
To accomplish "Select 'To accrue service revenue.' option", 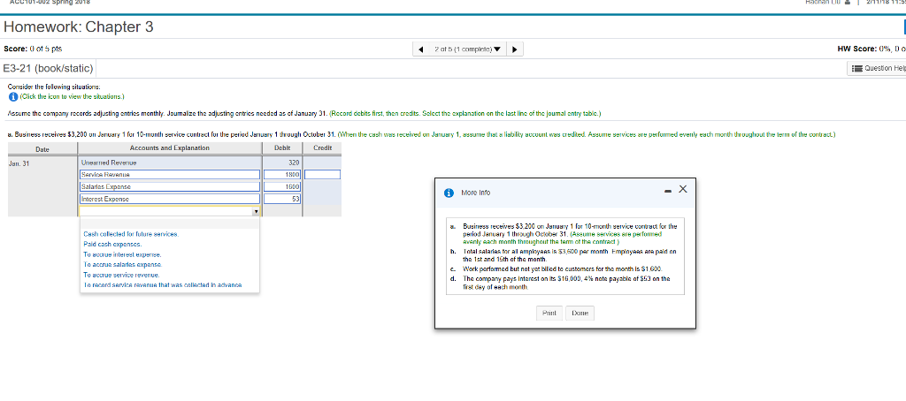I will pos(121,275).
